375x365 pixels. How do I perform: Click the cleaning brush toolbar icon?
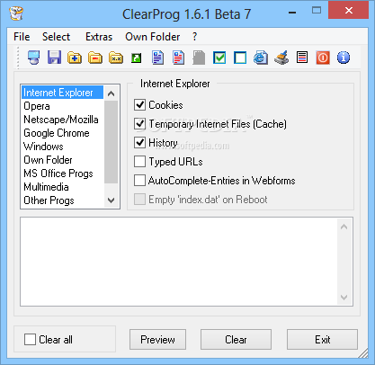(281, 58)
